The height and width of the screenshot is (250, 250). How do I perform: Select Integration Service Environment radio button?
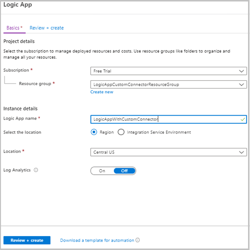point(121,132)
